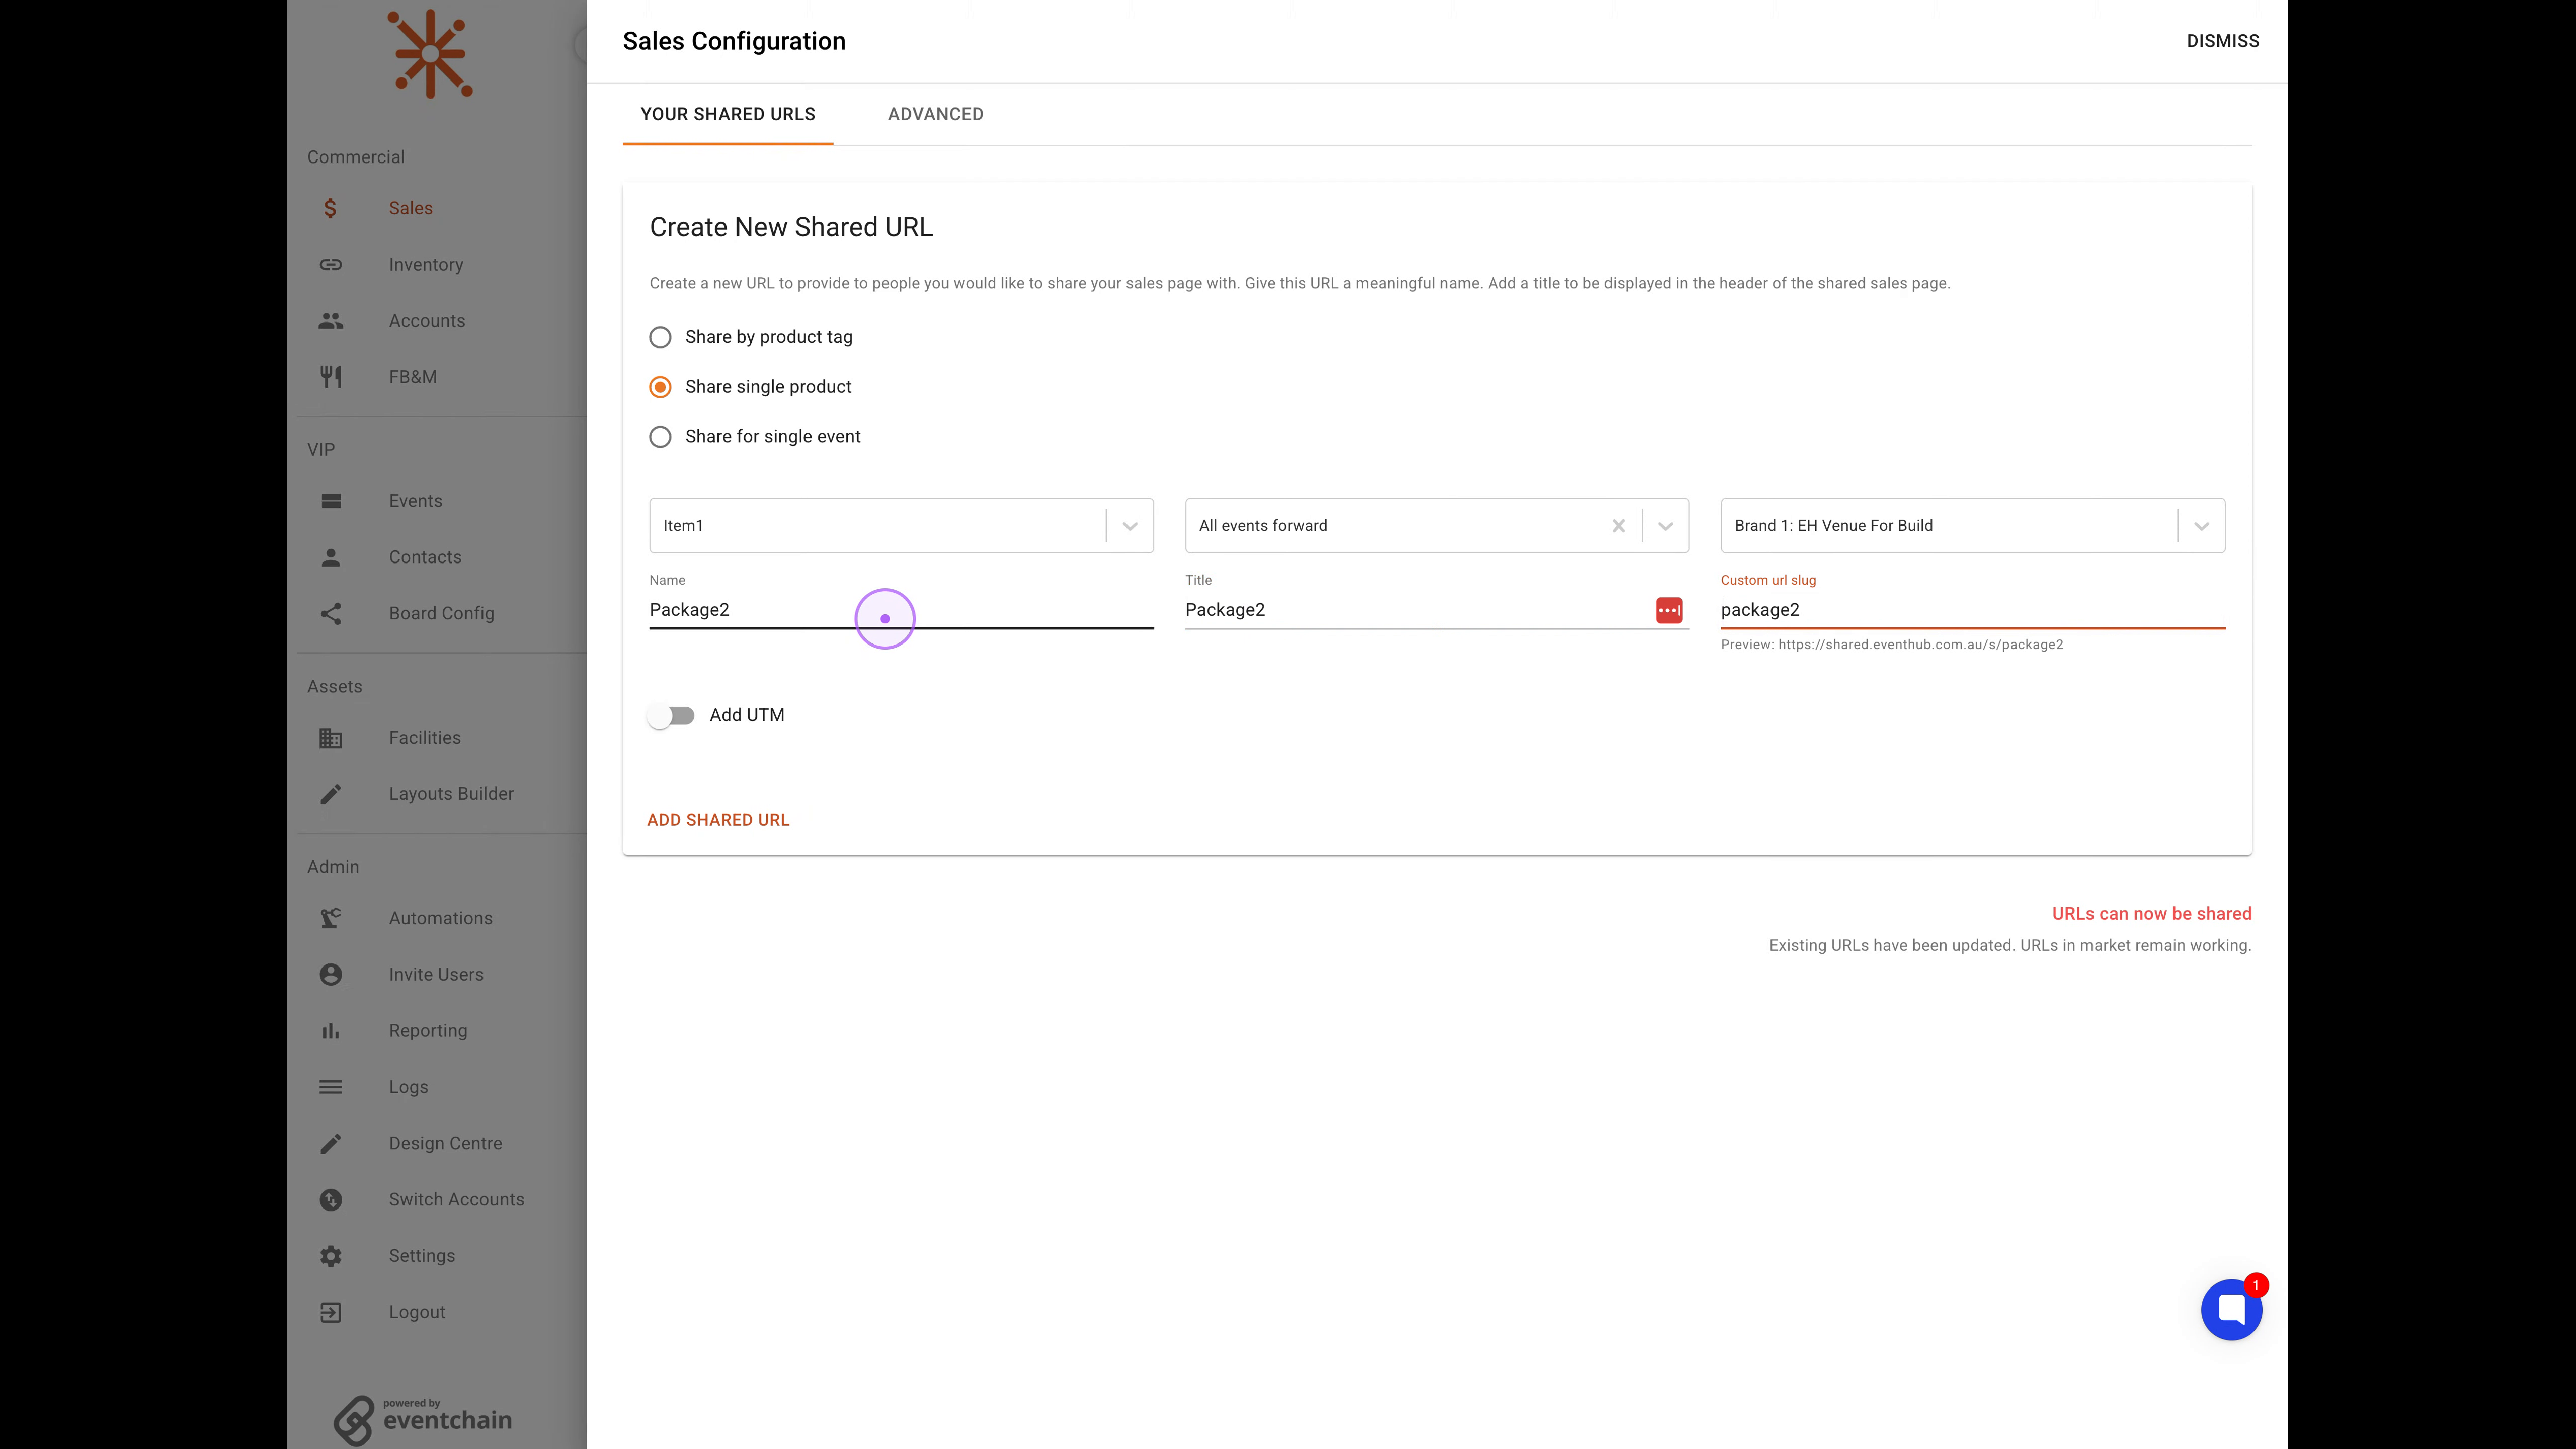The image size is (2576, 1449).
Task: Click the Facilities building icon
Action: click(x=331, y=738)
